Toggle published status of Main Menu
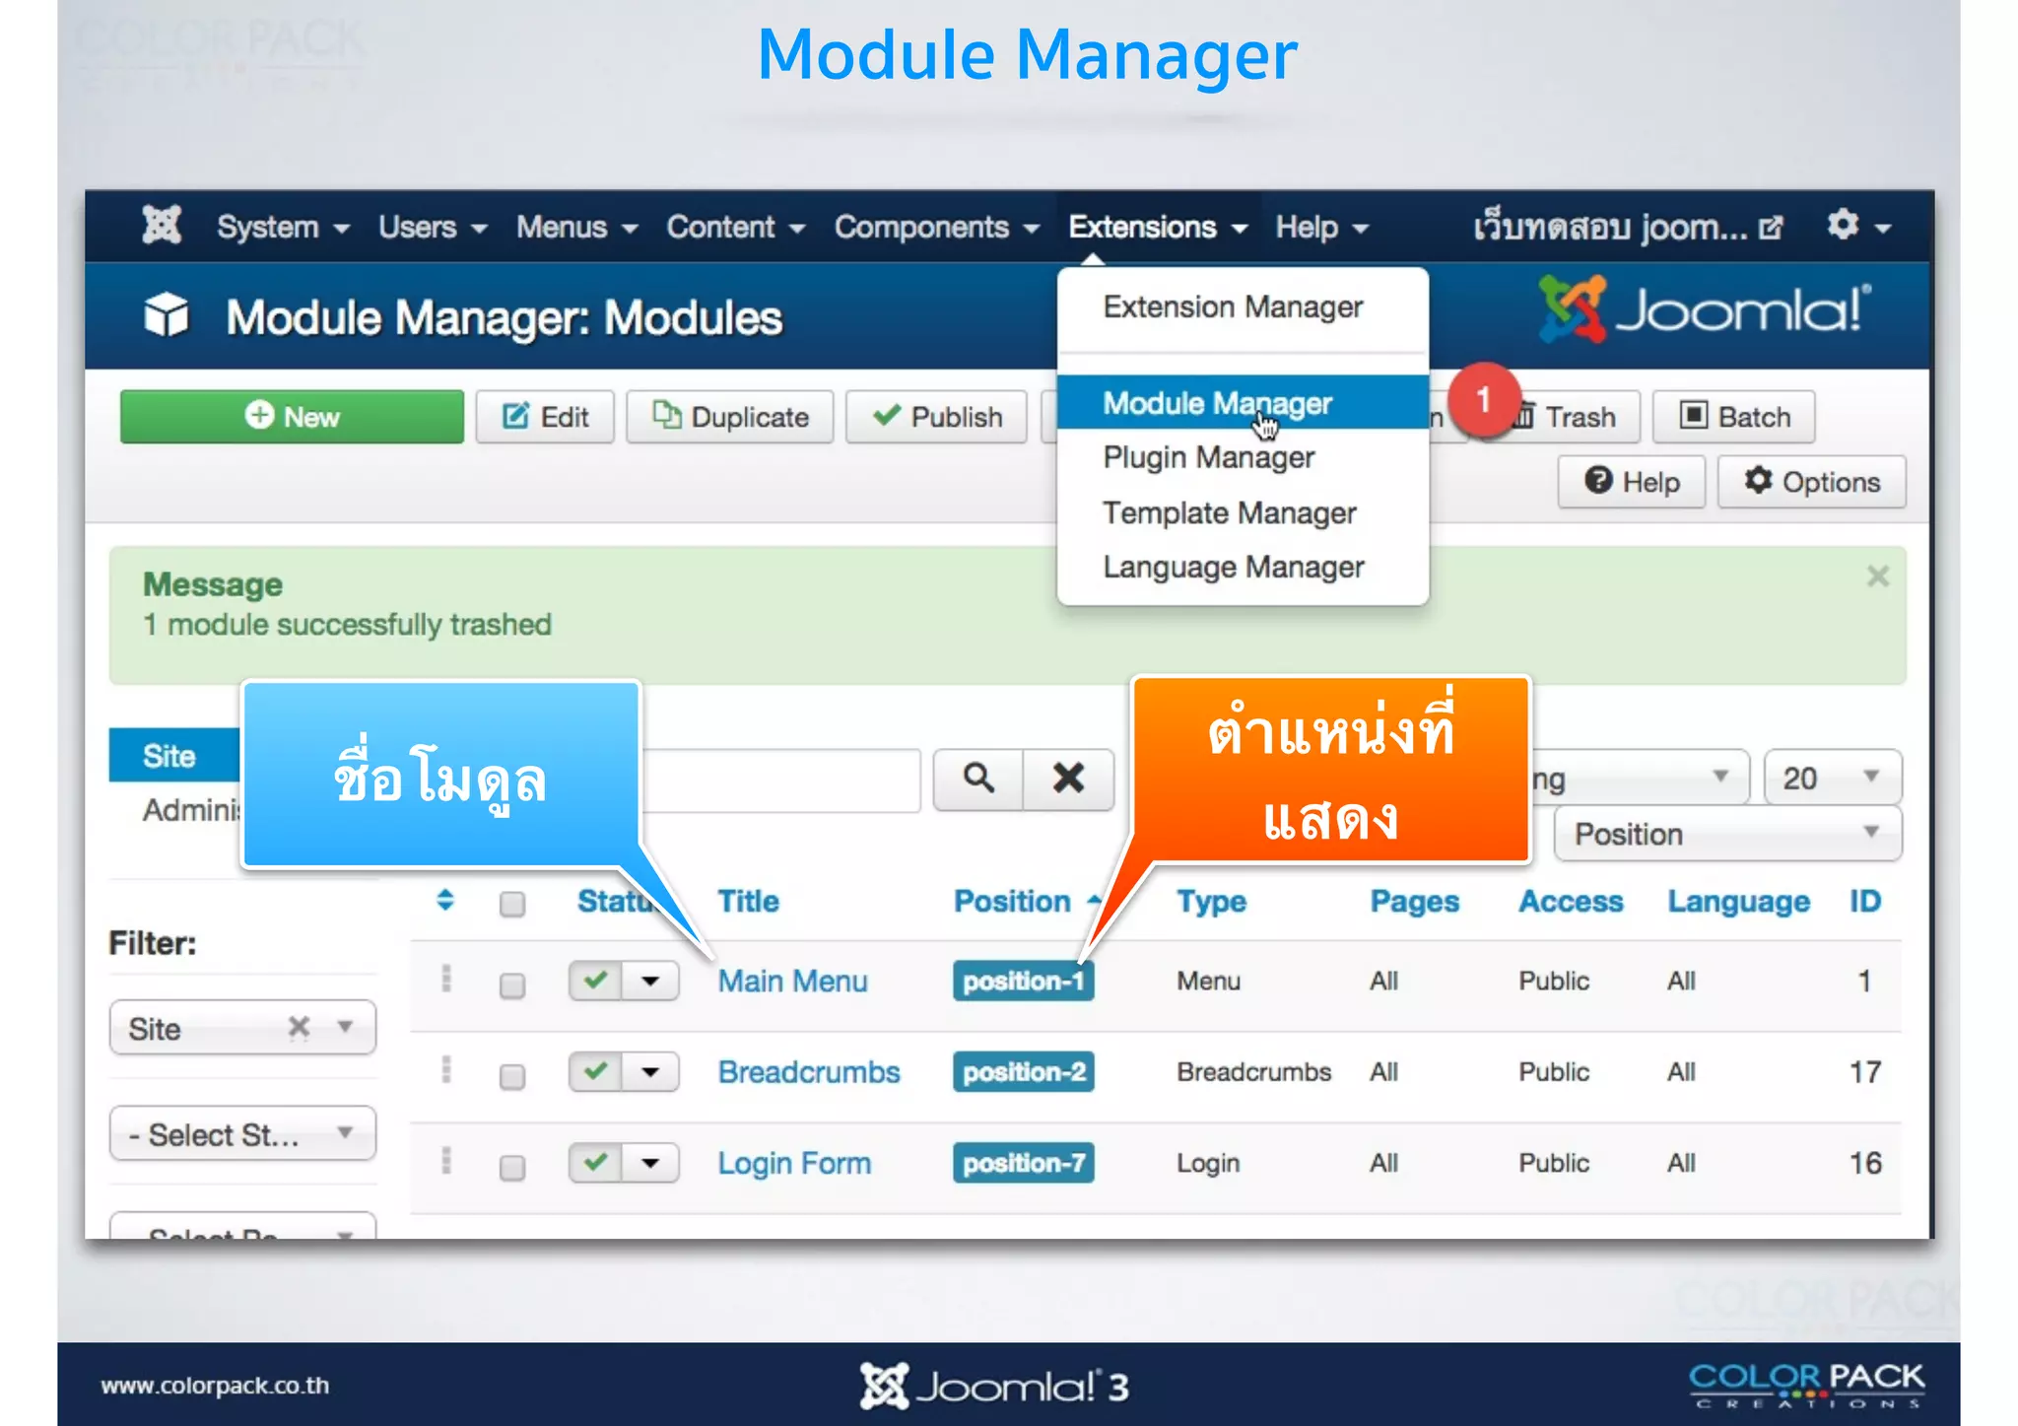 pos(595,981)
